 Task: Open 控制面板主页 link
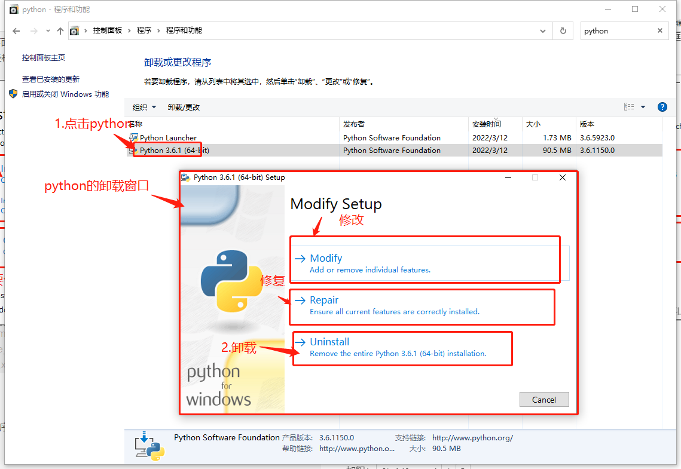[x=44, y=58]
